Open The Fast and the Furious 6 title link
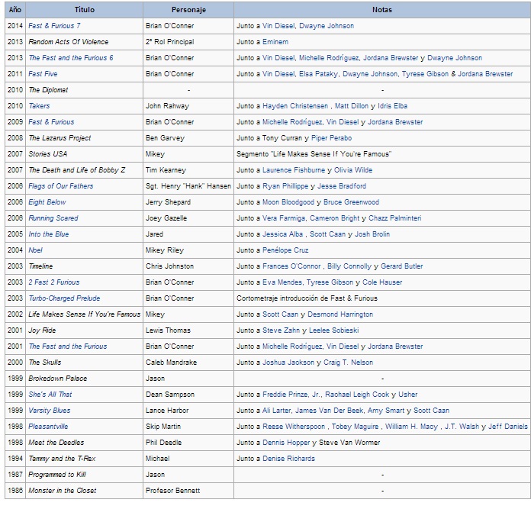 pos(71,58)
